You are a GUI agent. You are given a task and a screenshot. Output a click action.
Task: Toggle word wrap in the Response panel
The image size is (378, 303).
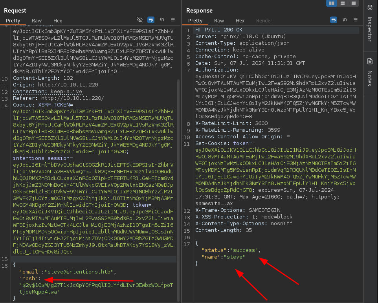point(334,20)
